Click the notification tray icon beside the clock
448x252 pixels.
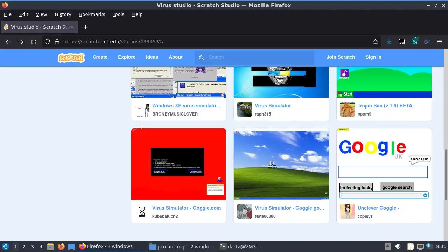click(429, 246)
